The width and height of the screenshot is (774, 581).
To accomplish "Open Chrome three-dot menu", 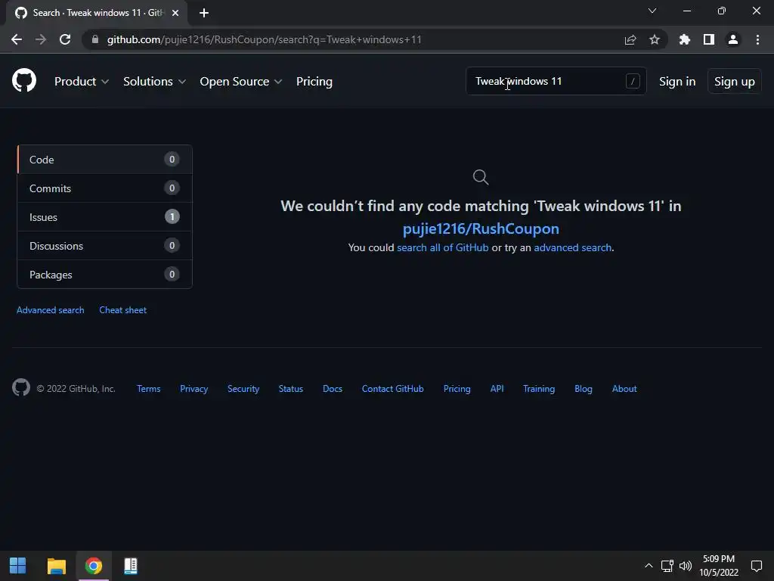I will [x=757, y=39].
